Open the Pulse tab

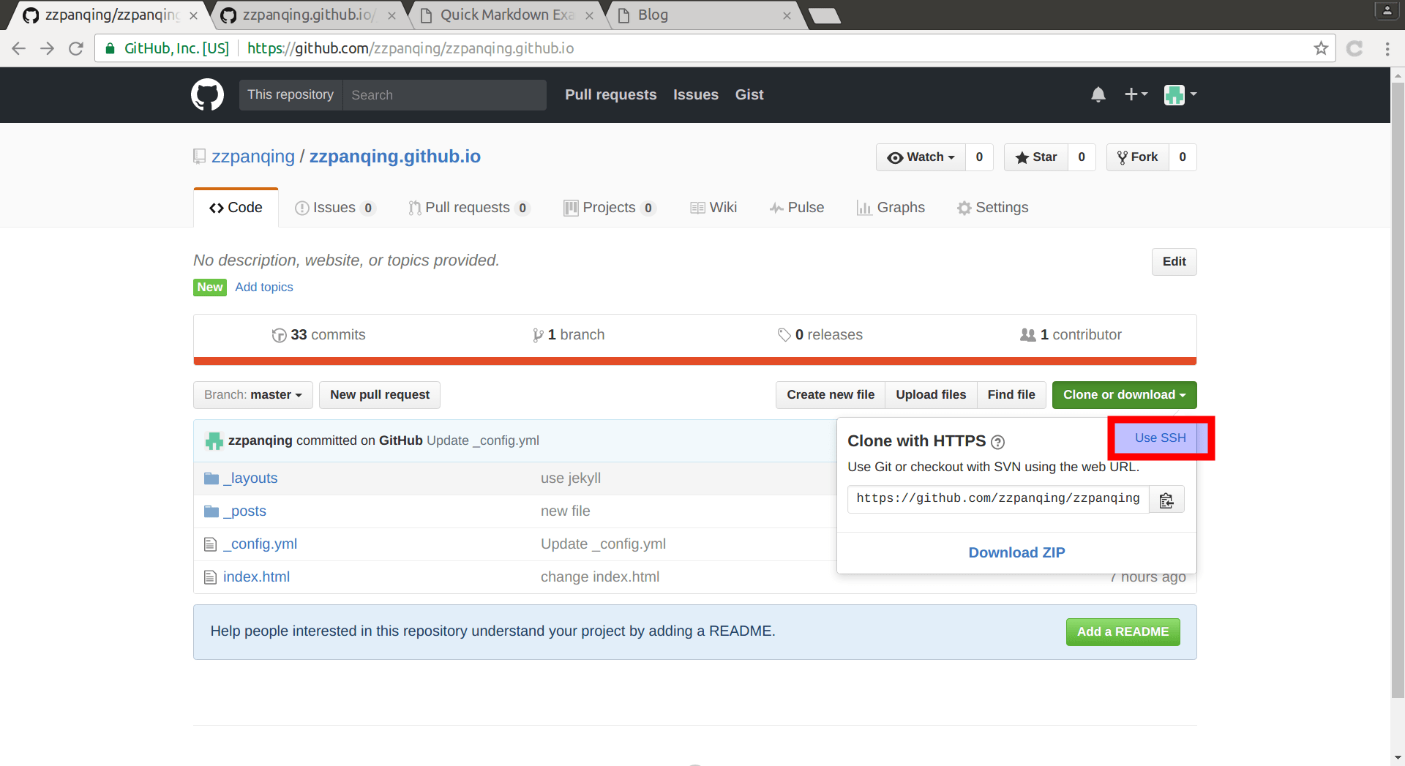click(x=796, y=208)
